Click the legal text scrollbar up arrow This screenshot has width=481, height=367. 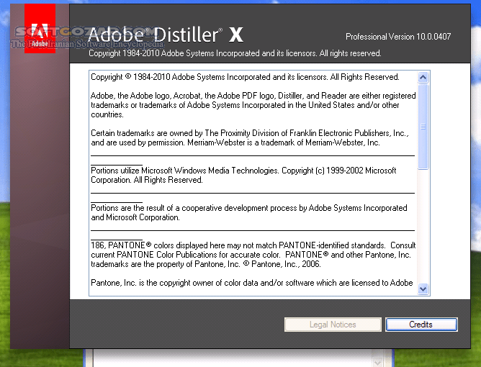423,77
